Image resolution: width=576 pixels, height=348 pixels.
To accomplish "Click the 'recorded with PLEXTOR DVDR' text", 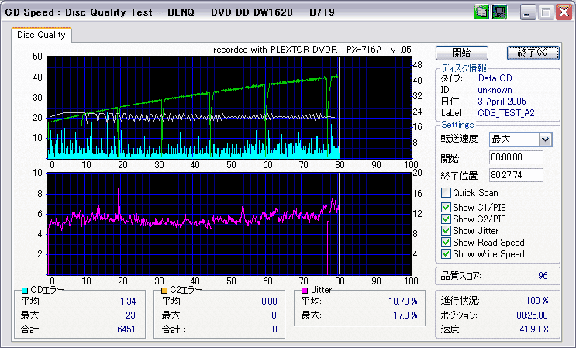I will pos(275,50).
